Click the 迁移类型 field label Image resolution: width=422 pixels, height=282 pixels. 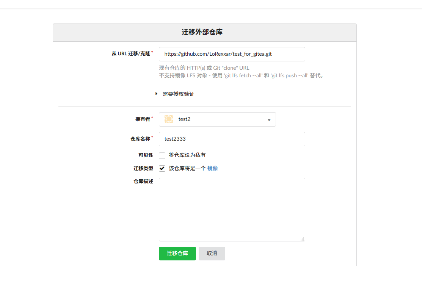(x=143, y=168)
